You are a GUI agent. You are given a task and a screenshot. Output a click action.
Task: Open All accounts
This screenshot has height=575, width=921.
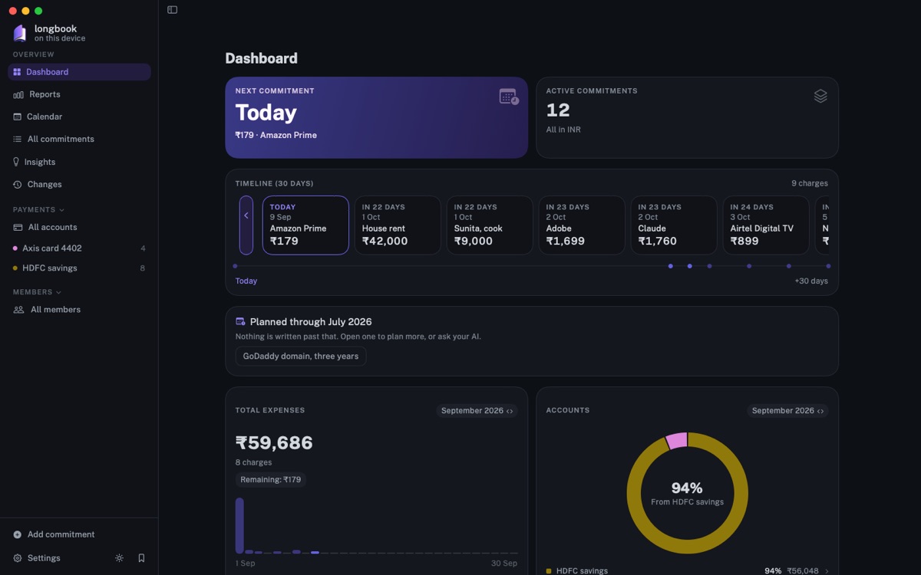(79, 227)
